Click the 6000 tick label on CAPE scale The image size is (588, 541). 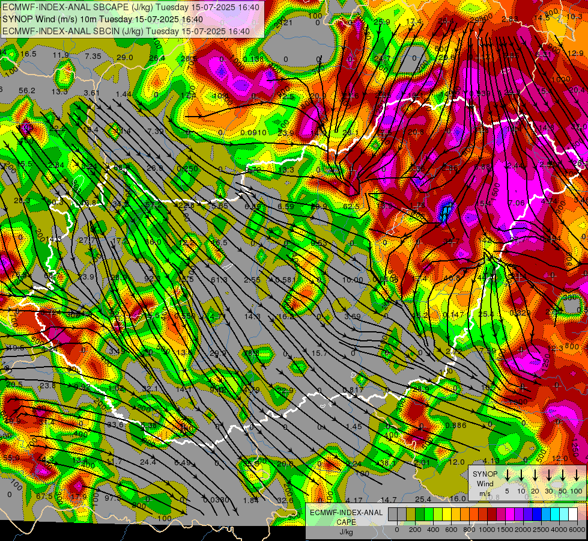[577, 530]
